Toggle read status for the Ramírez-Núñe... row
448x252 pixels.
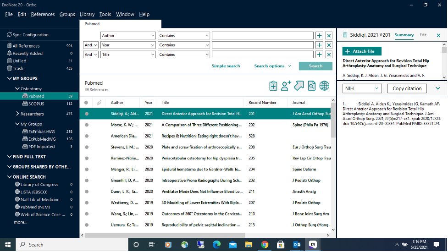pos(87,158)
